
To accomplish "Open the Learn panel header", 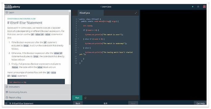I will 37,12.
